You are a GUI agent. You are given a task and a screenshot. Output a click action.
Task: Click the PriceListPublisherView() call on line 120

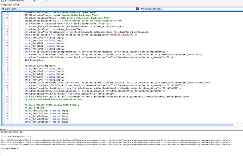click(x=41, y=18)
